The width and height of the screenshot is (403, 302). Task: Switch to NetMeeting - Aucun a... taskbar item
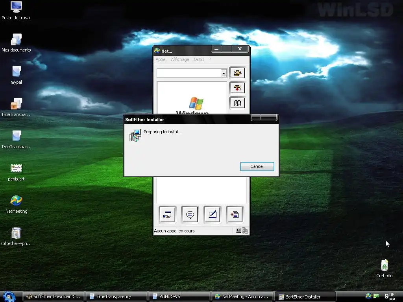point(242,296)
